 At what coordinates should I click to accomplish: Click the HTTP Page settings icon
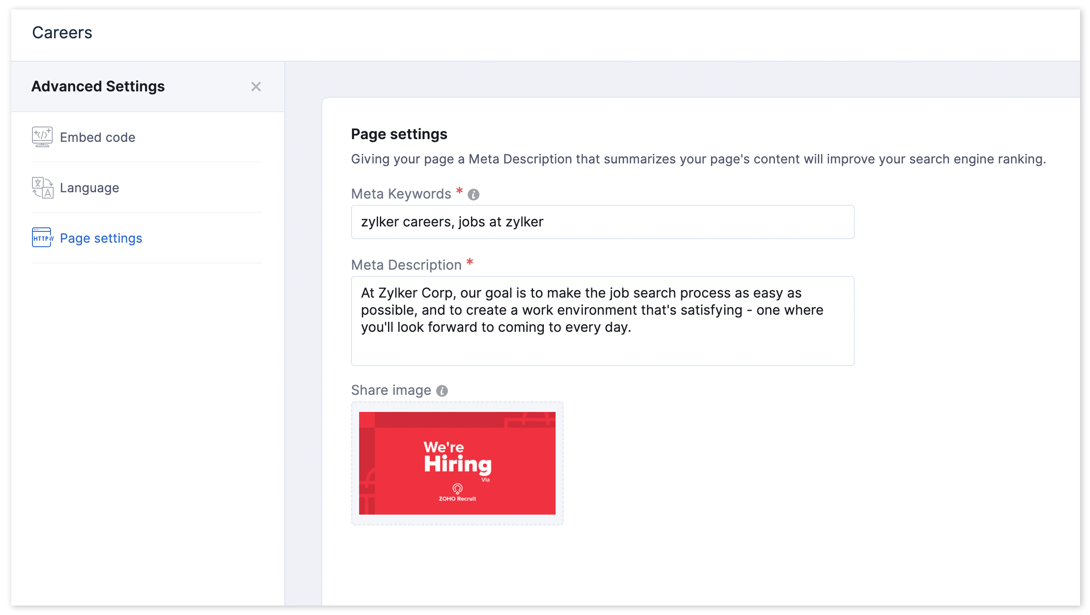(x=42, y=238)
